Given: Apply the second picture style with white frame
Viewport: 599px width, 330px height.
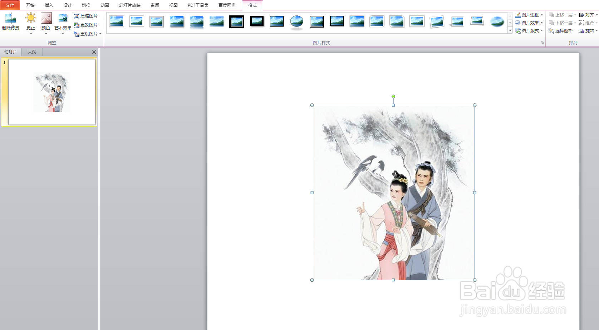Looking at the screenshot, I should [x=137, y=21].
